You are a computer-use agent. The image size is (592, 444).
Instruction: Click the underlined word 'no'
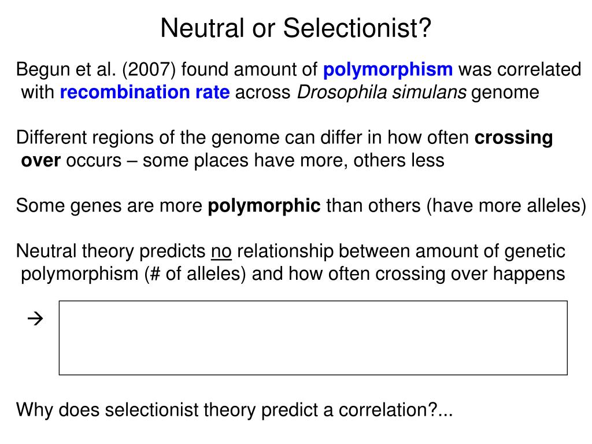221,252
